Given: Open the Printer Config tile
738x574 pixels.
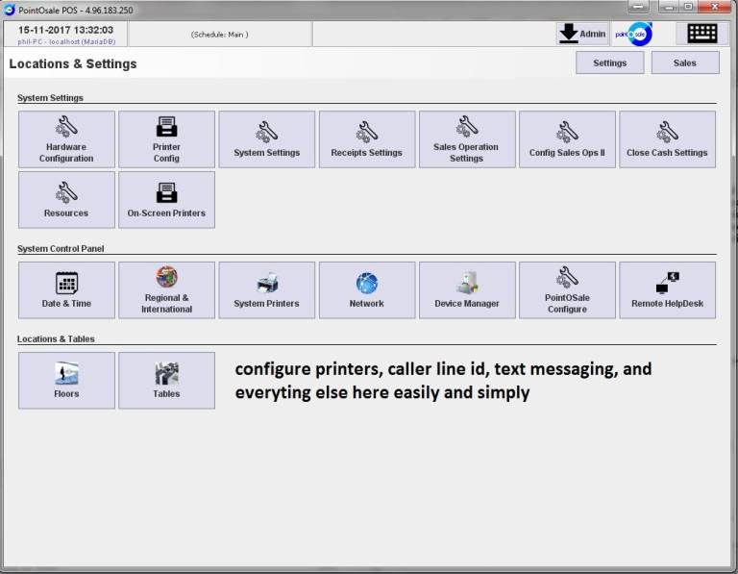Looking at the screenshot, I should pos(166,139).
